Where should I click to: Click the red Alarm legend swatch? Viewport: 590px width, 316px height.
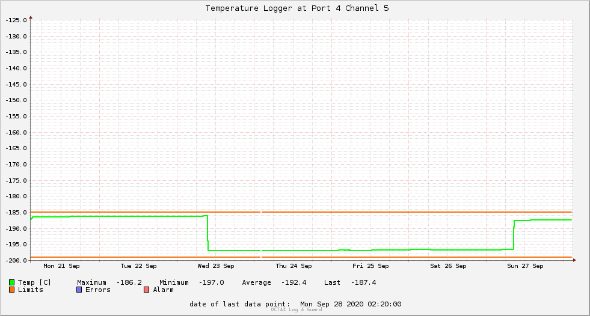146,290
